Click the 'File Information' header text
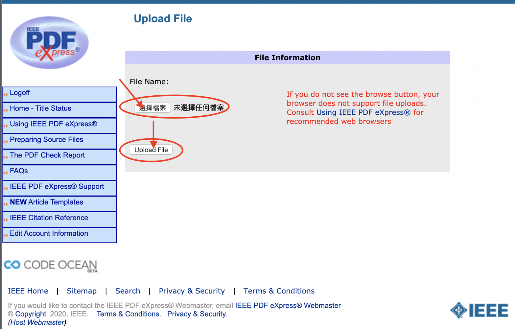 pos(287,58)
